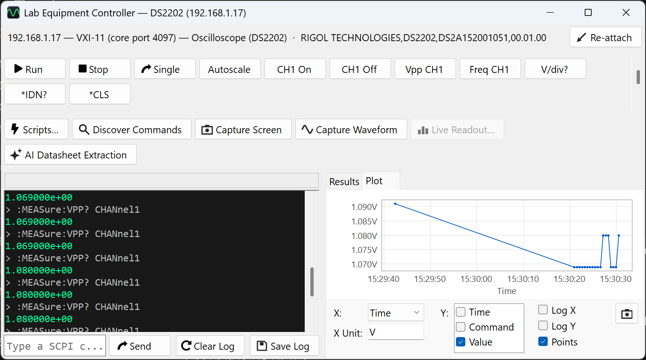Query the V/div? setting

(x=555, y=69)
